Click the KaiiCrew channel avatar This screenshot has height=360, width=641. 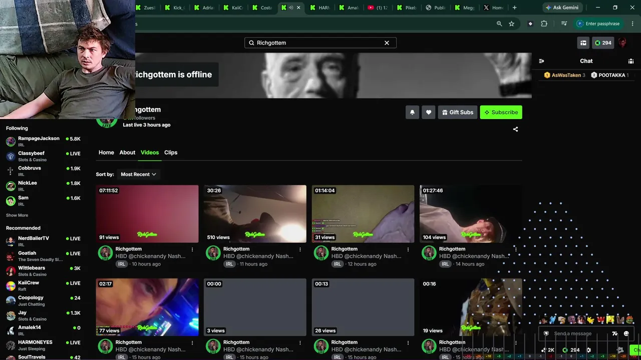pos(11,286)
